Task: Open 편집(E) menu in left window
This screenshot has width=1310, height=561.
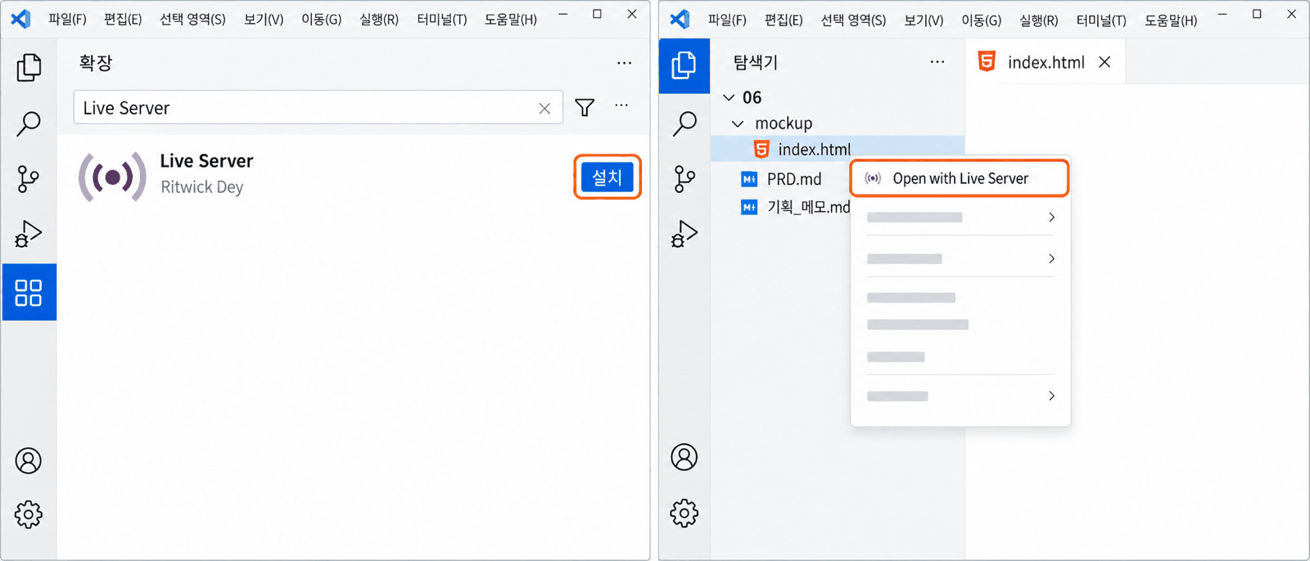Action: [x=123, y=19]
